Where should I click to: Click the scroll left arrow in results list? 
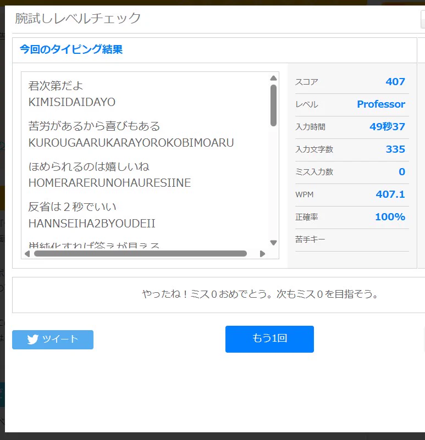point(27,254)
